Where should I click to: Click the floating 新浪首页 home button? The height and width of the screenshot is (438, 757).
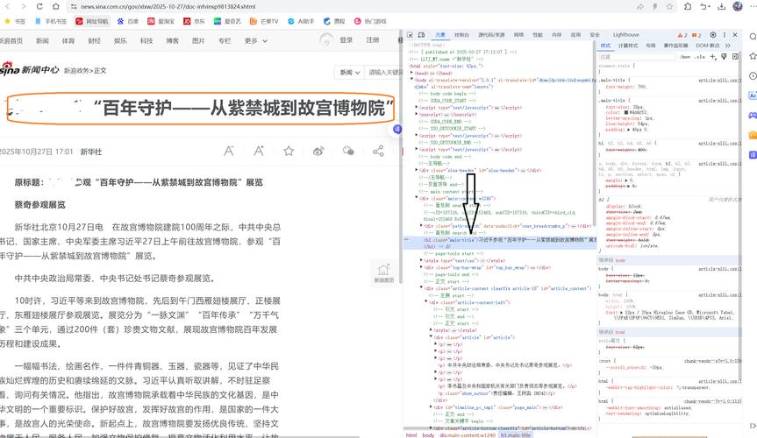[384, 273]
